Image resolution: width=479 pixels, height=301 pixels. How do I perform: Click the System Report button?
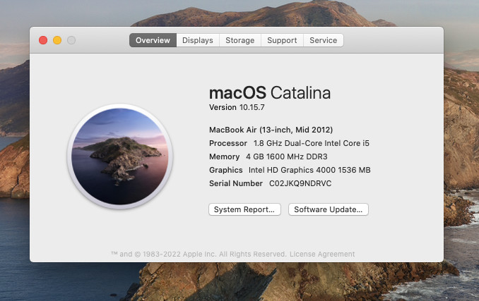244,209
